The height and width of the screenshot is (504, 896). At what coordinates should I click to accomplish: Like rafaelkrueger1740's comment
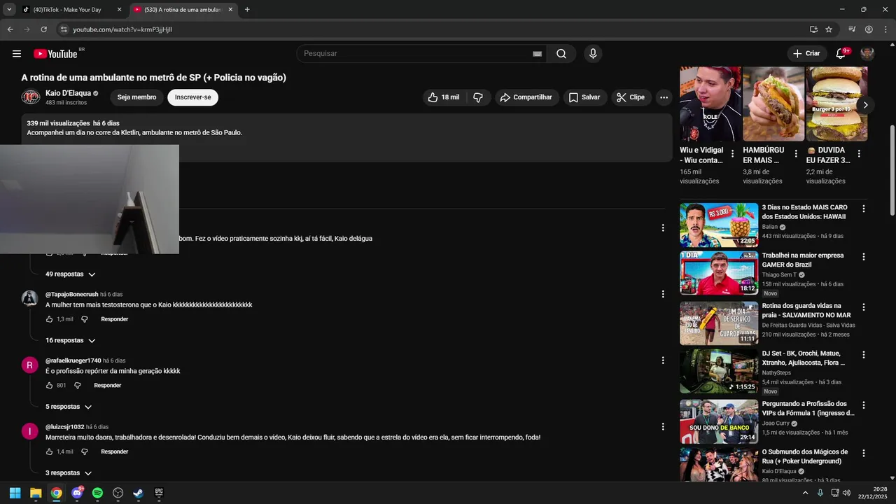[50, 386]
